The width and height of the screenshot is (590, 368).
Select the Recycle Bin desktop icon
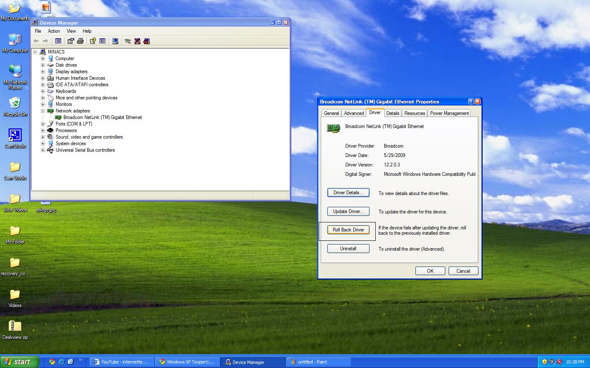pyautogui.click(x=15, y=107)
